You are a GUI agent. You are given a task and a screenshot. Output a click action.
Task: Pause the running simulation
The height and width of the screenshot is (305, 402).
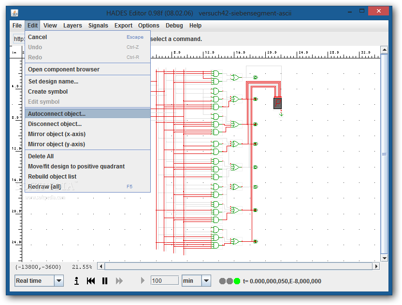(105, 281)
